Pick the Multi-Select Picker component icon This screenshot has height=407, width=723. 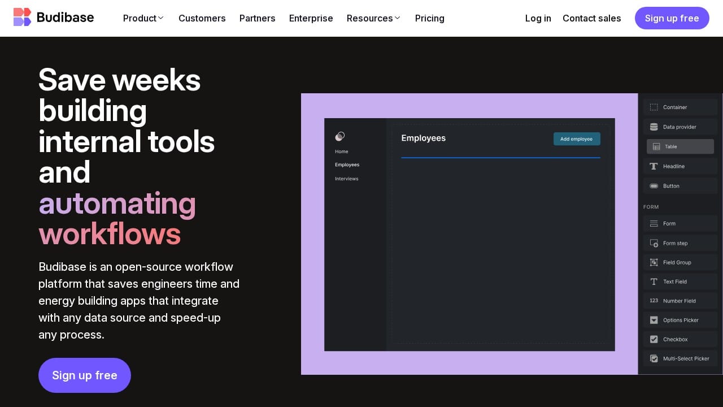click(x=654, y=358)
